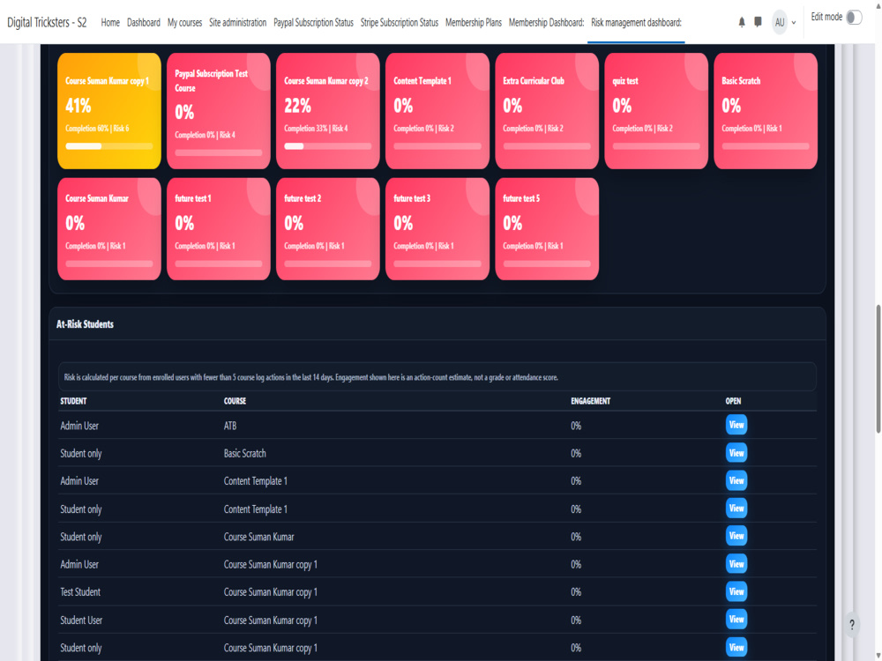
Task: Open the quiz test course card
Action: coord(656,111)
